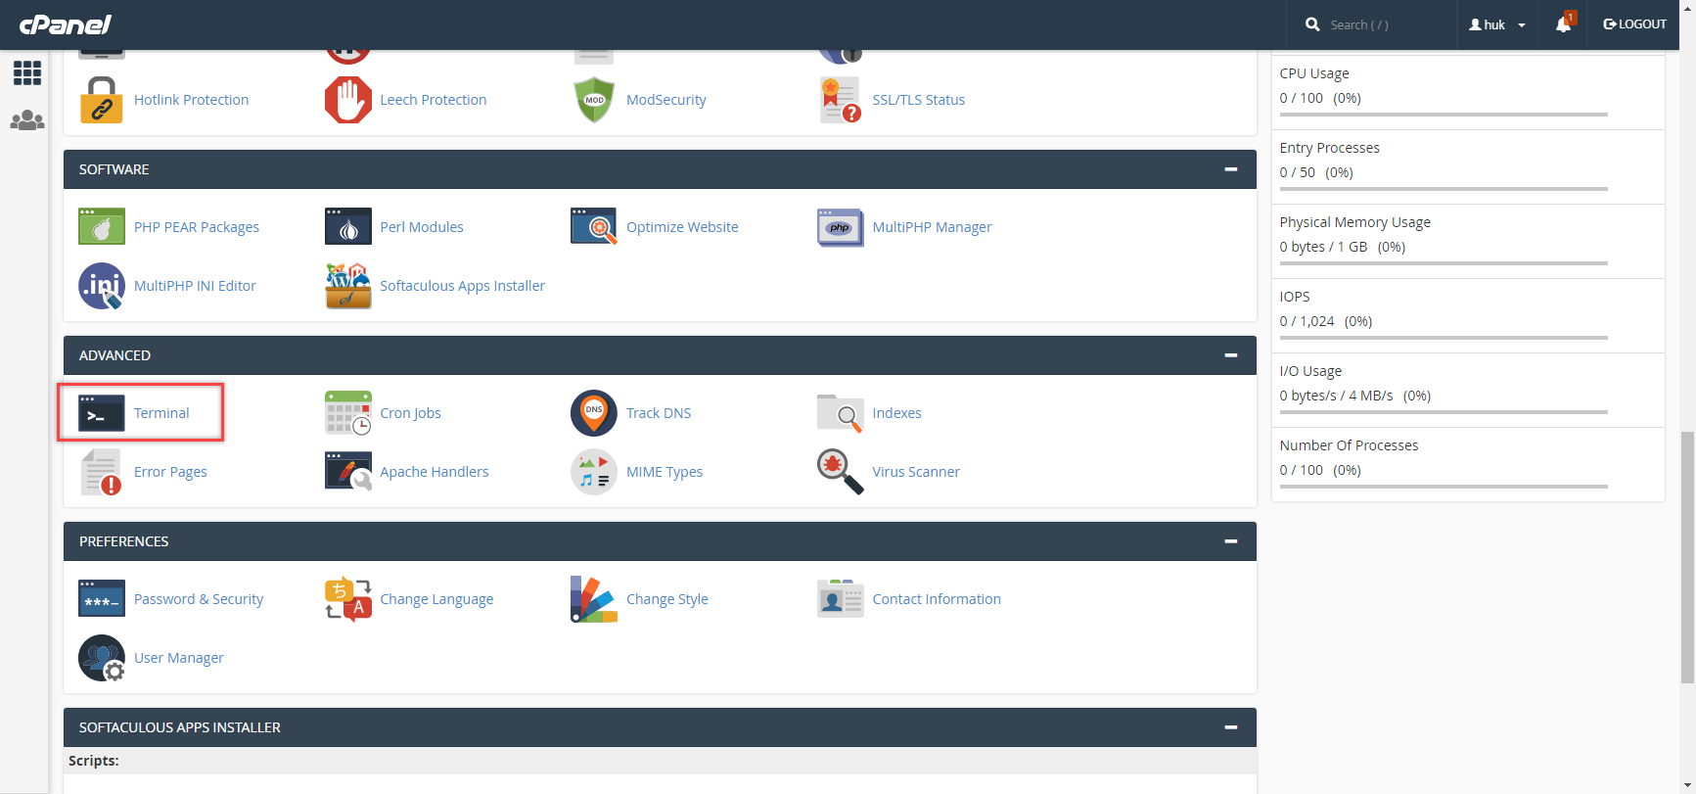
Task: Open the MultiPHP INI Editor icon
Action: coord(102,286)
